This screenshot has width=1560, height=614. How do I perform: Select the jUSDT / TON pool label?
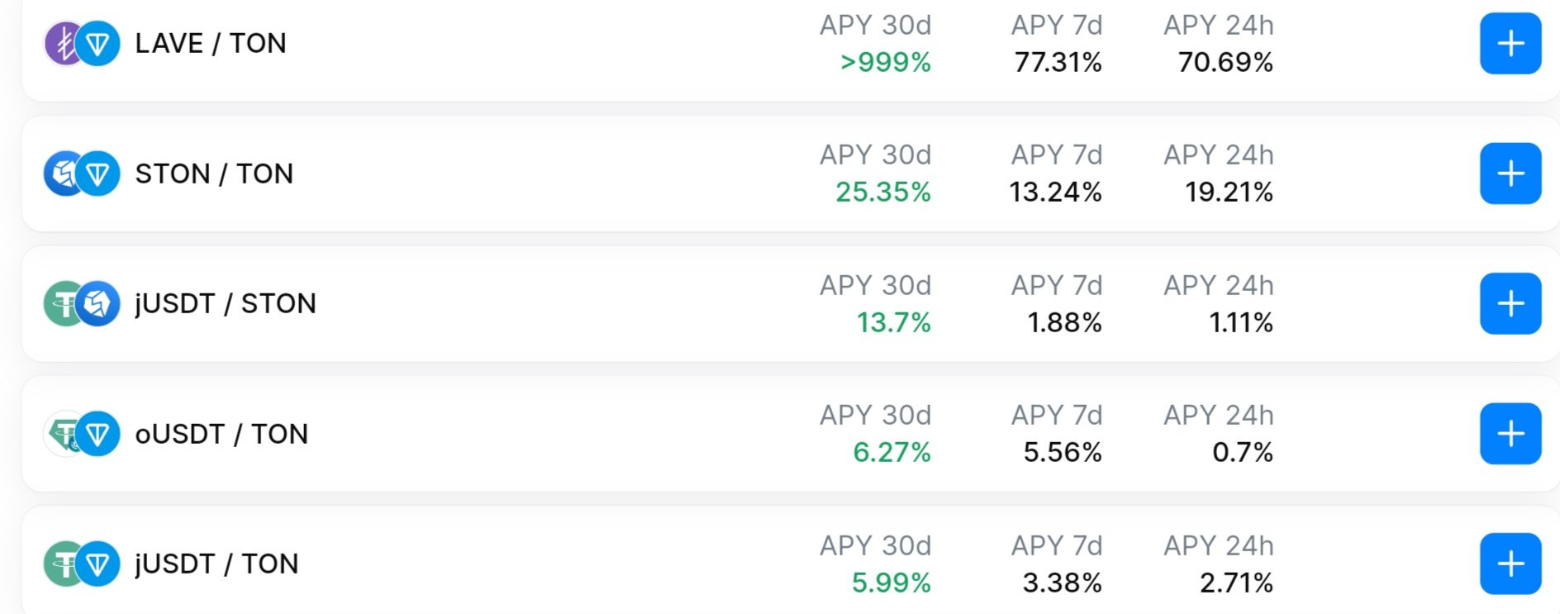216,564
